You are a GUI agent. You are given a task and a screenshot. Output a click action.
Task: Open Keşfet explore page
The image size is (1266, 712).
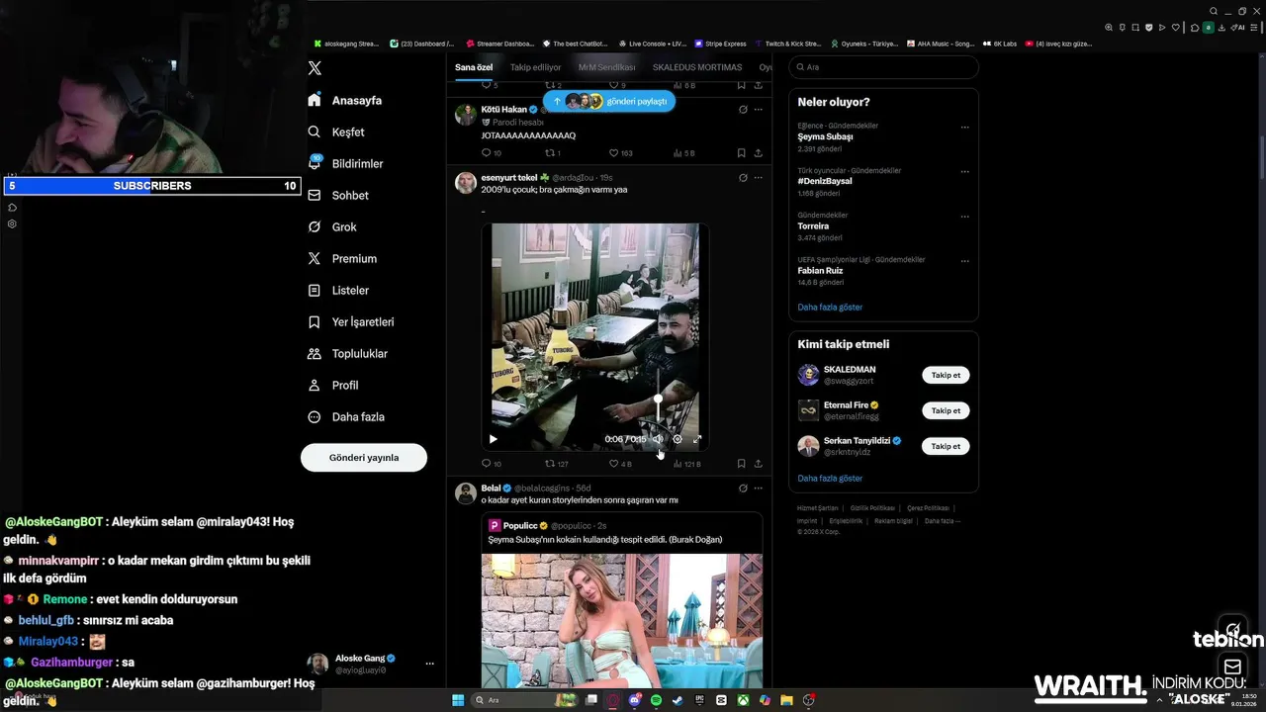[336, 132]
